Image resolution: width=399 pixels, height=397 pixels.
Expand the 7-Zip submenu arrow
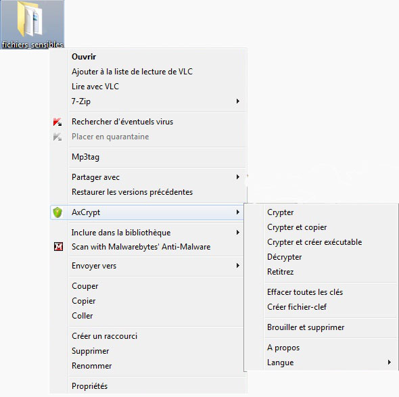pos(238,101)
